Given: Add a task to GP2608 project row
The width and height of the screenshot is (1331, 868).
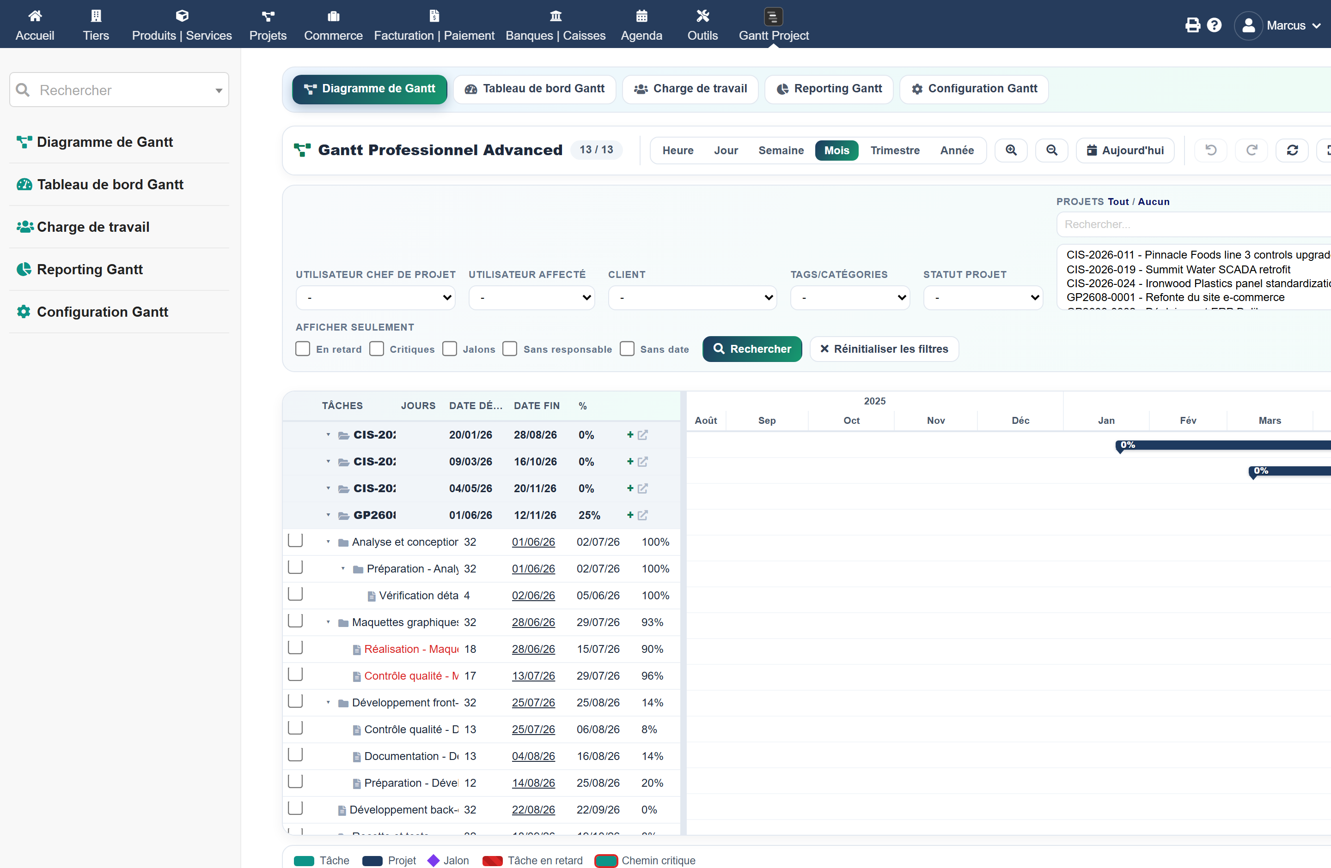Looking at the screenshot, I should pos(630,515).
